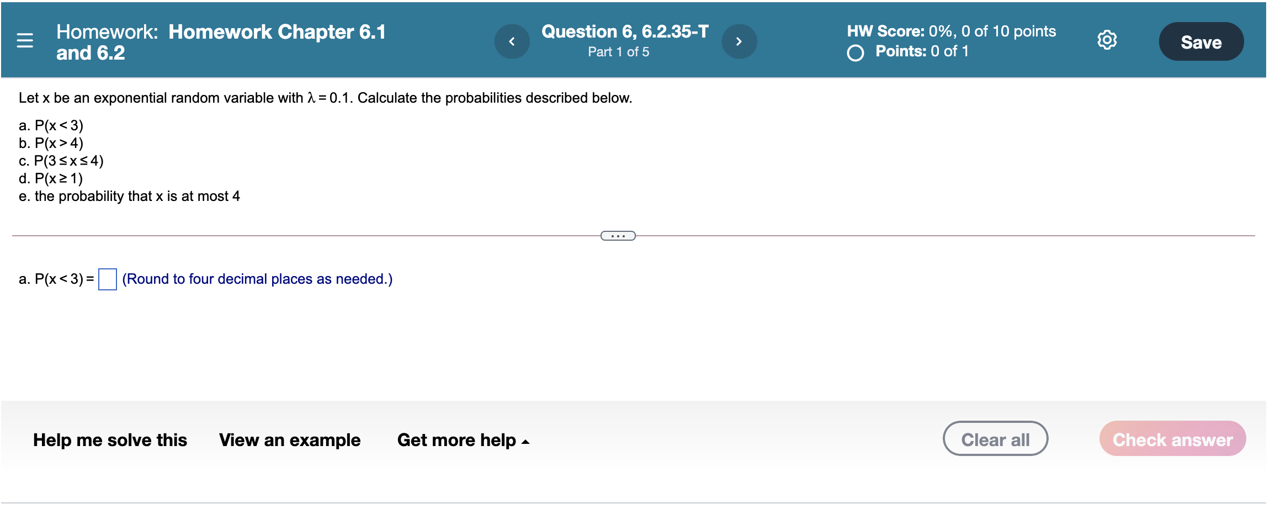Click the Round to four decimal places instruction
1275x509 pixels.
[x=257, y=279]
